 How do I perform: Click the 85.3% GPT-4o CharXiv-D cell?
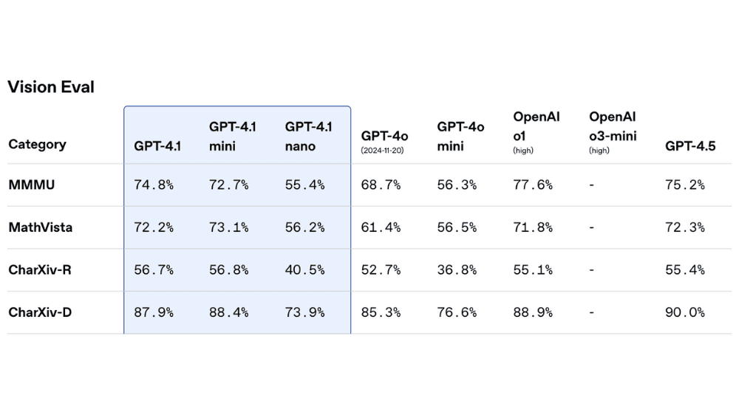pyautogui.click(x=381, y=312)
